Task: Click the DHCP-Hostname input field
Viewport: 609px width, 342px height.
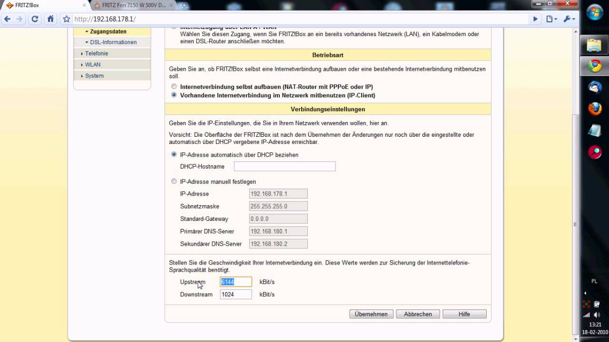Action: click(285, 166)
